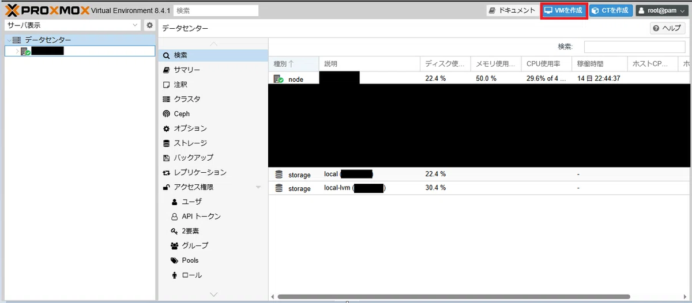This screenshot has height=303, width=692.
Task: Open the バックアップ menu item
Action: pyautogui.click(x=213, y=158)
